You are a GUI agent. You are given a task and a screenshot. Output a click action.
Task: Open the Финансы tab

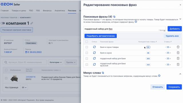pyautogui.click(x=47, y=11)
